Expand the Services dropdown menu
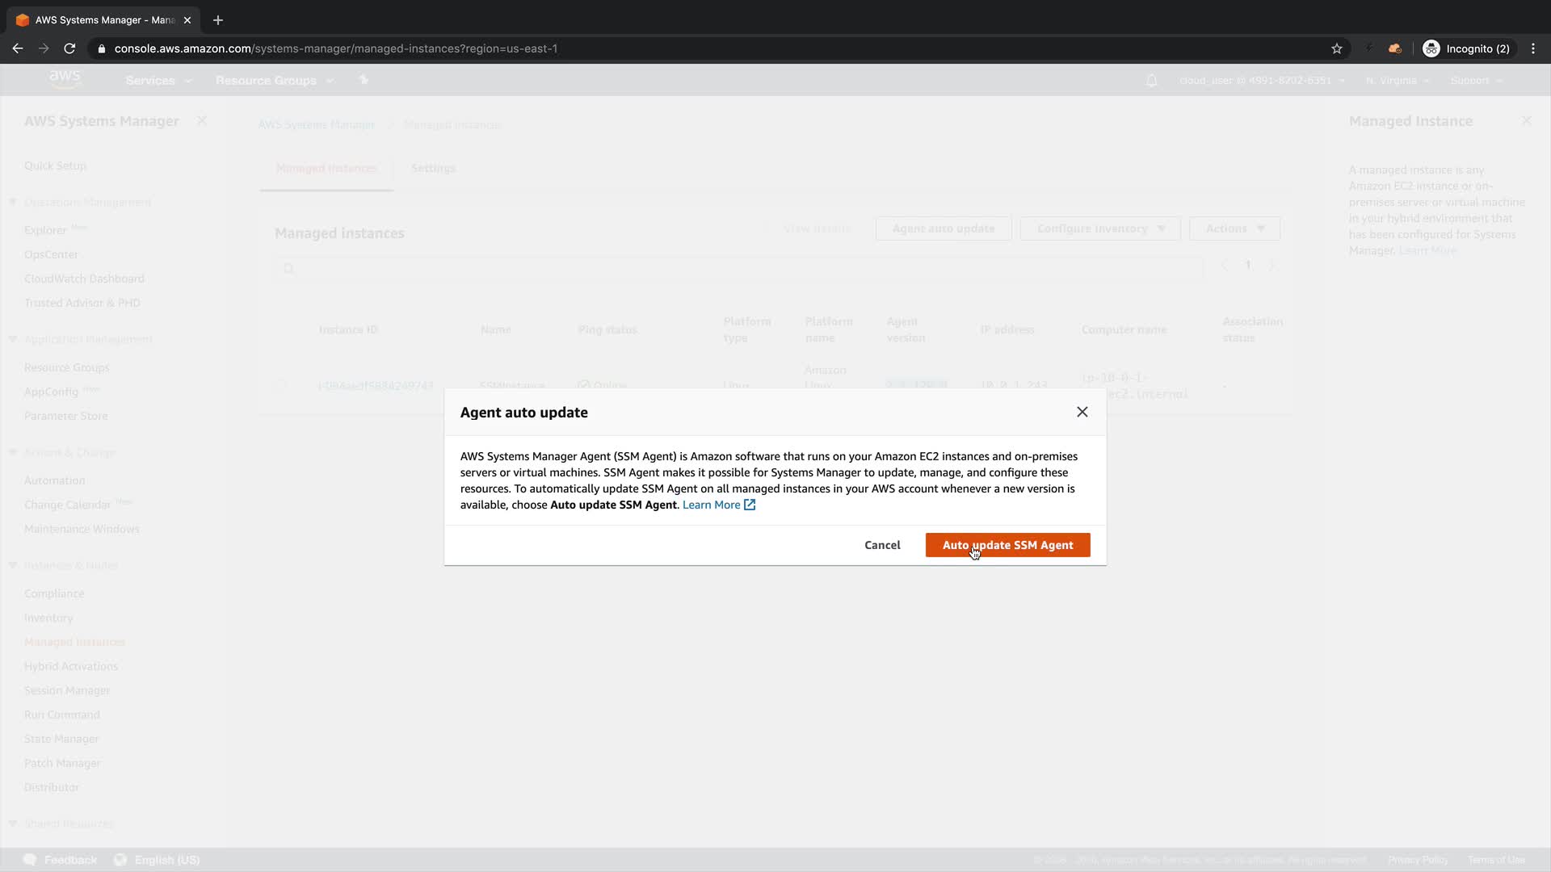1551x872 pixels. (158, 81)
